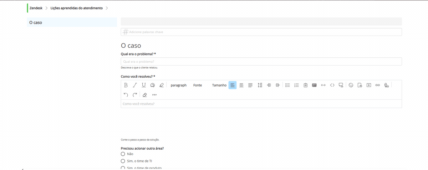
Task: Click 'Conte o passo a passo da solução.' hint
Action: [140, 140]
